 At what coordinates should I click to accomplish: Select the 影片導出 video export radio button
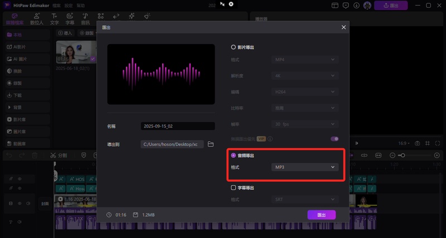coord(234,48)
